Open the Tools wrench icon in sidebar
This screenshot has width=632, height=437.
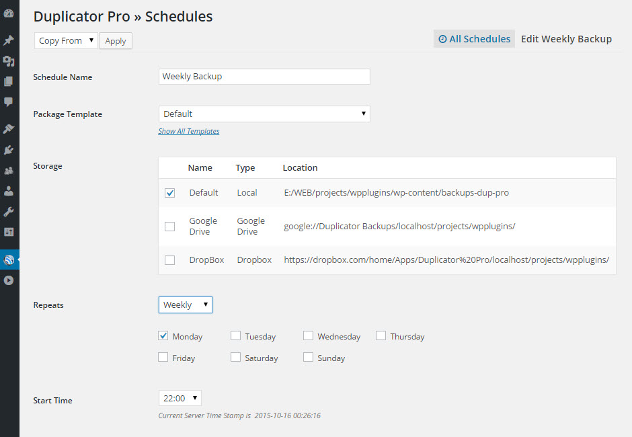pyautogui.click(x=9, y=212)
